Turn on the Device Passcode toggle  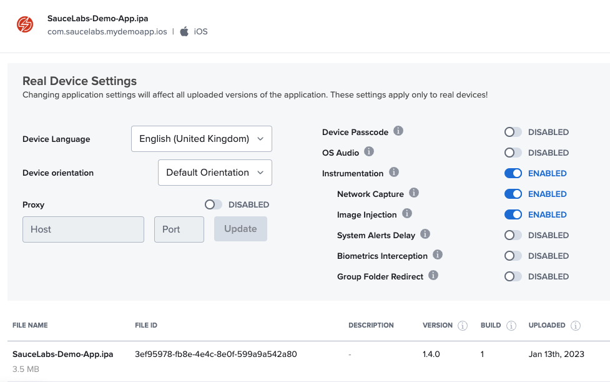pyautogui.click(x=513, y=132)
